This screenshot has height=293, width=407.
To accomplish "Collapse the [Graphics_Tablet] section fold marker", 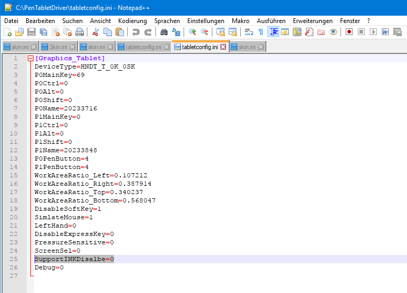I will (x=30, y=59).
